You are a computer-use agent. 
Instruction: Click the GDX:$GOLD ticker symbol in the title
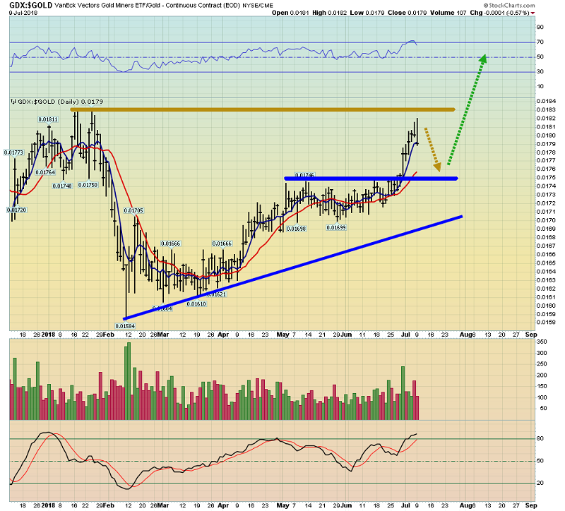click(31, 5)
